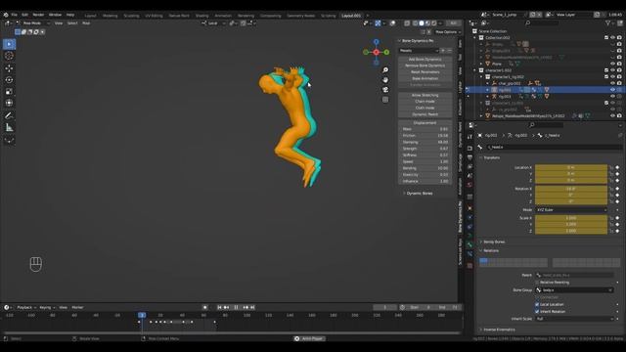Open the Pose Mode dropdown
The width and height of the screenshot is (626, 352).
point(32,23)
